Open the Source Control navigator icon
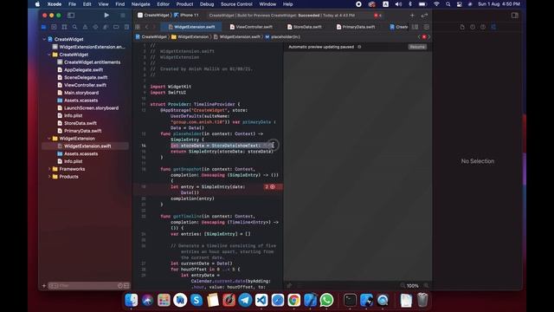The width and height of the screenshot is (554, 312). (54, 27)
